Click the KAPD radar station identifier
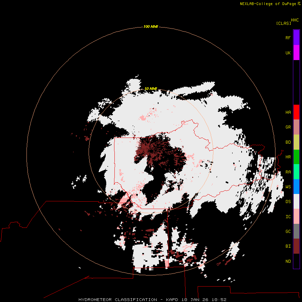302x302 pixels. click(172, 300)
